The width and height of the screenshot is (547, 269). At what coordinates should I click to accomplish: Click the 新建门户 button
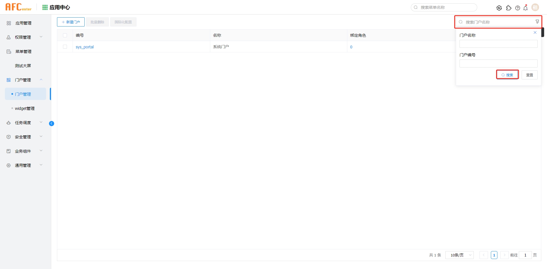(x=71, y=22)
